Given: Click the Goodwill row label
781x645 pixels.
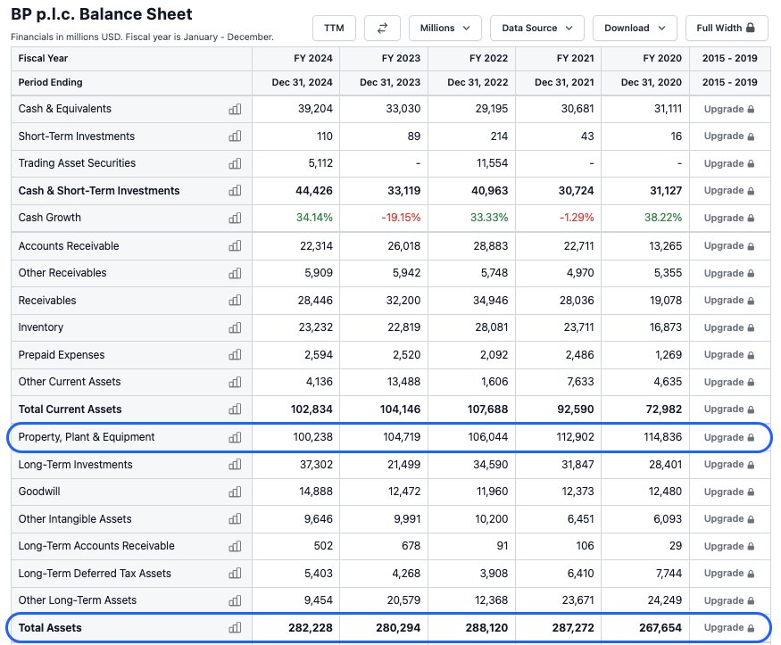Looking at the screenshot, I should tap(39, 492).
